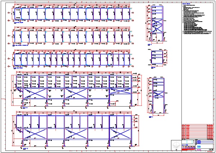Click the cyan text in title block

pos(199,146)
